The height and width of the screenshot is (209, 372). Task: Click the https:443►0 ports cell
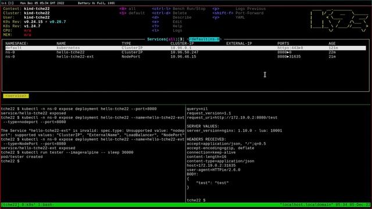point(290,48)
